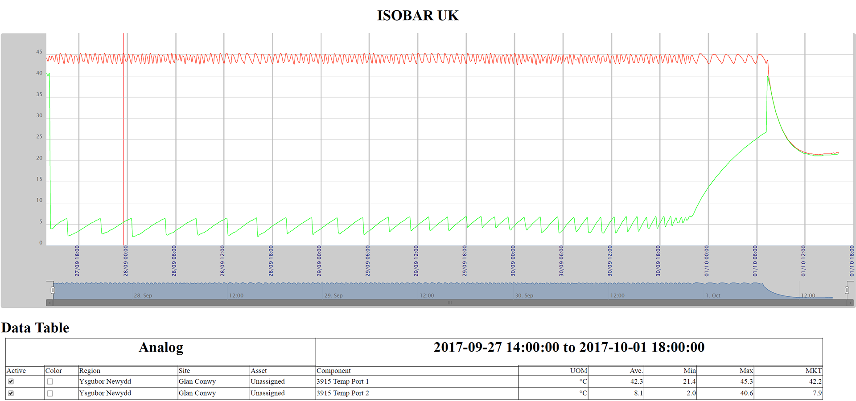Viewport: 856px width, 401px height.
Task: Click y-axis label 20
Action: (39, 158)
